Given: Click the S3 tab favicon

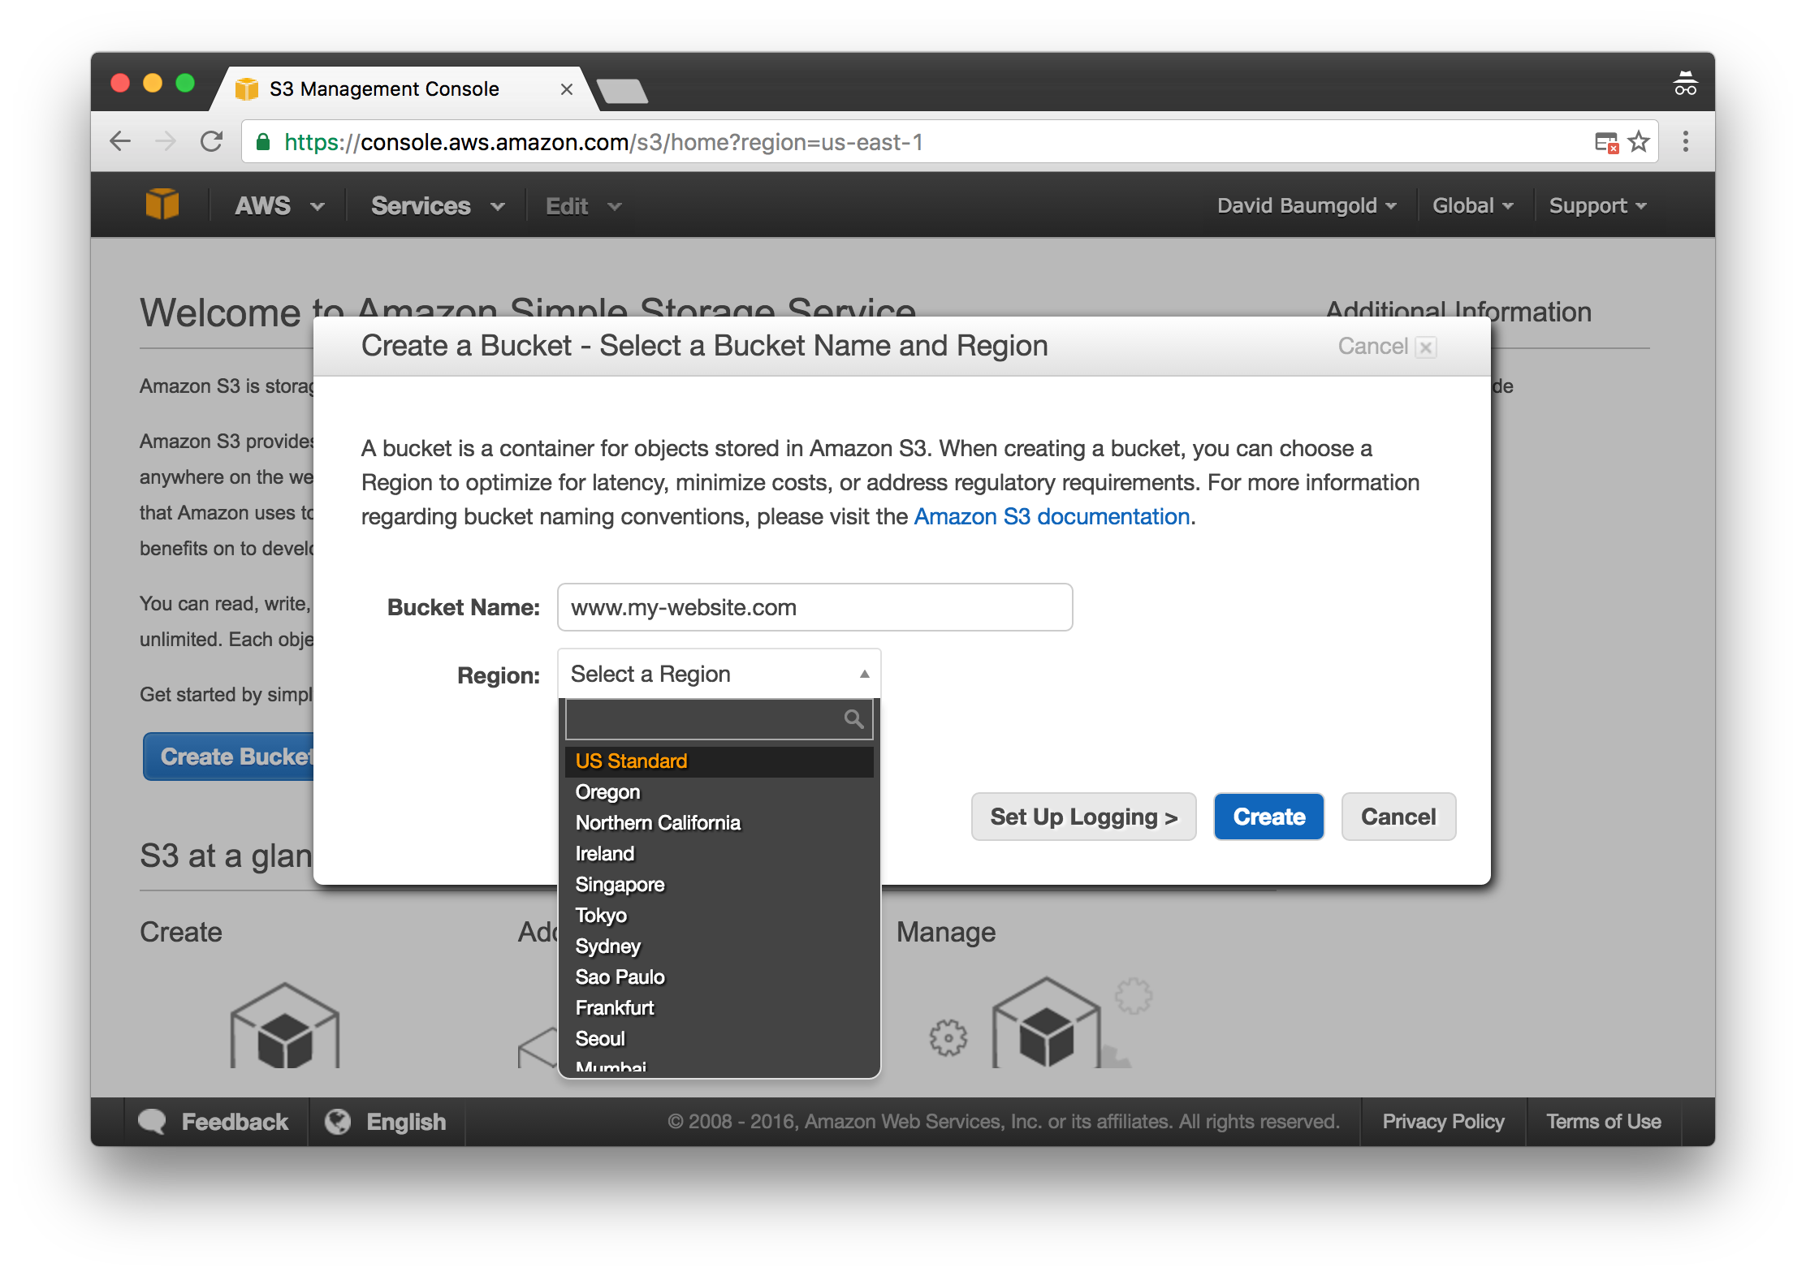Looking at the screenshot, I should tap(246, 88).
